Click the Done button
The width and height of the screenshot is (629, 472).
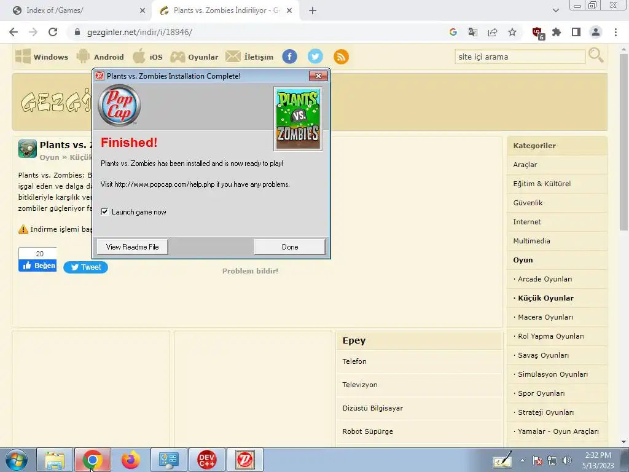(290, 247)
